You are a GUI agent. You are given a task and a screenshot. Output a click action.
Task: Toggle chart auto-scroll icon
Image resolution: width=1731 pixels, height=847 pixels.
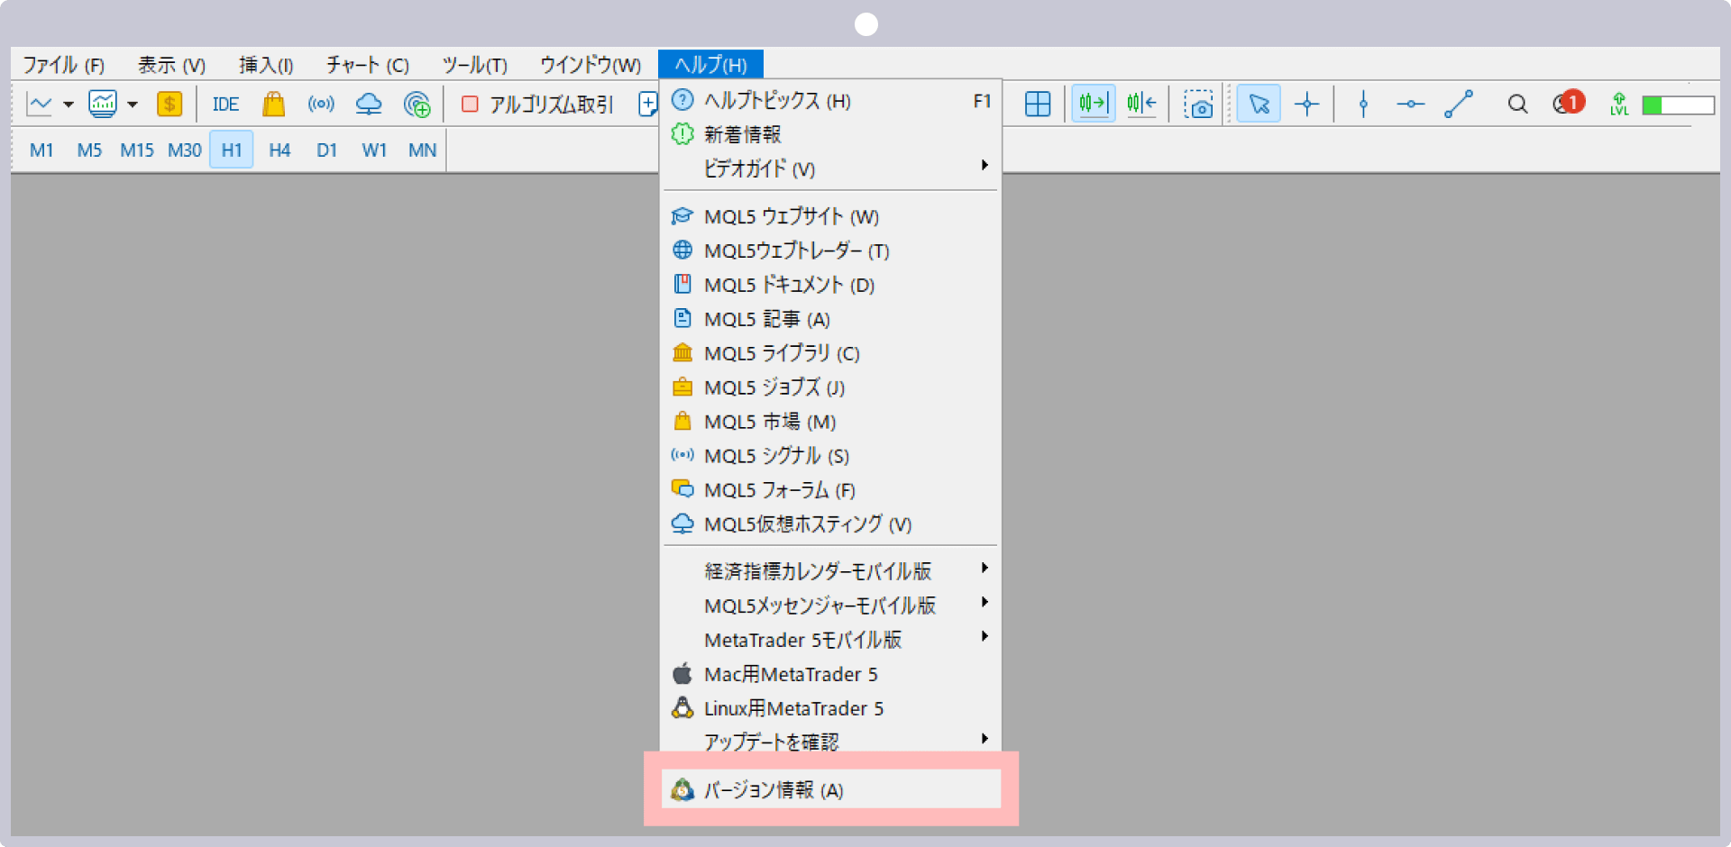click(1094, 104)
